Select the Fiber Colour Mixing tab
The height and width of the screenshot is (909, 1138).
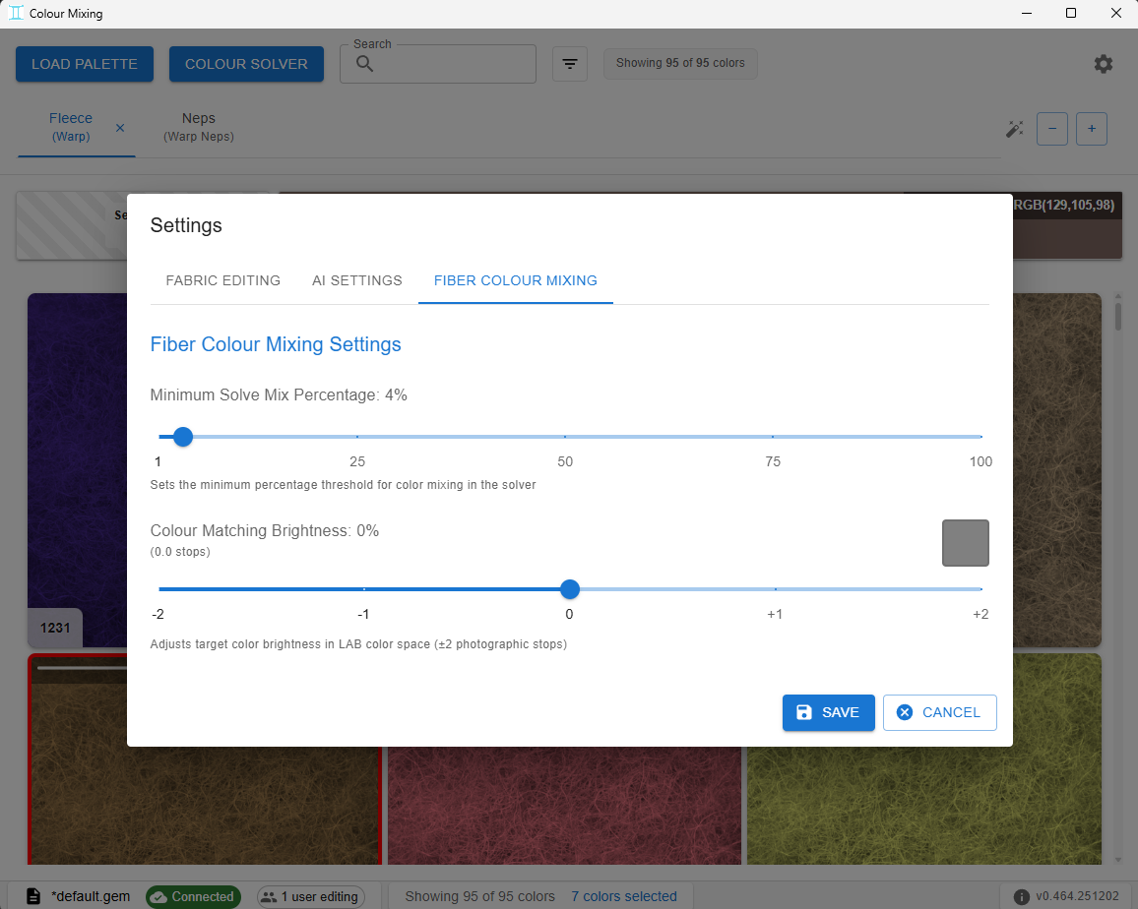[x=515, y=280]
